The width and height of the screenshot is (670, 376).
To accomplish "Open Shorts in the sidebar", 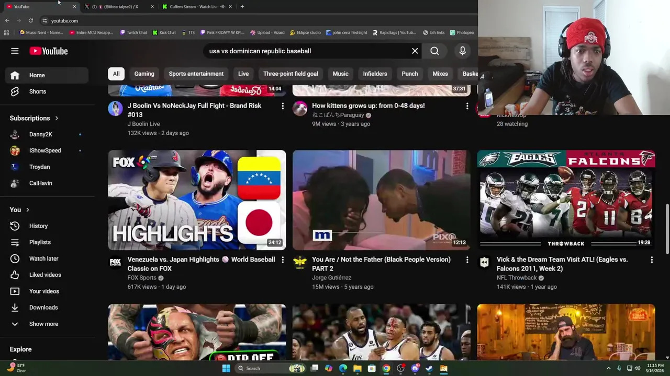I will [x=47, y=91].
